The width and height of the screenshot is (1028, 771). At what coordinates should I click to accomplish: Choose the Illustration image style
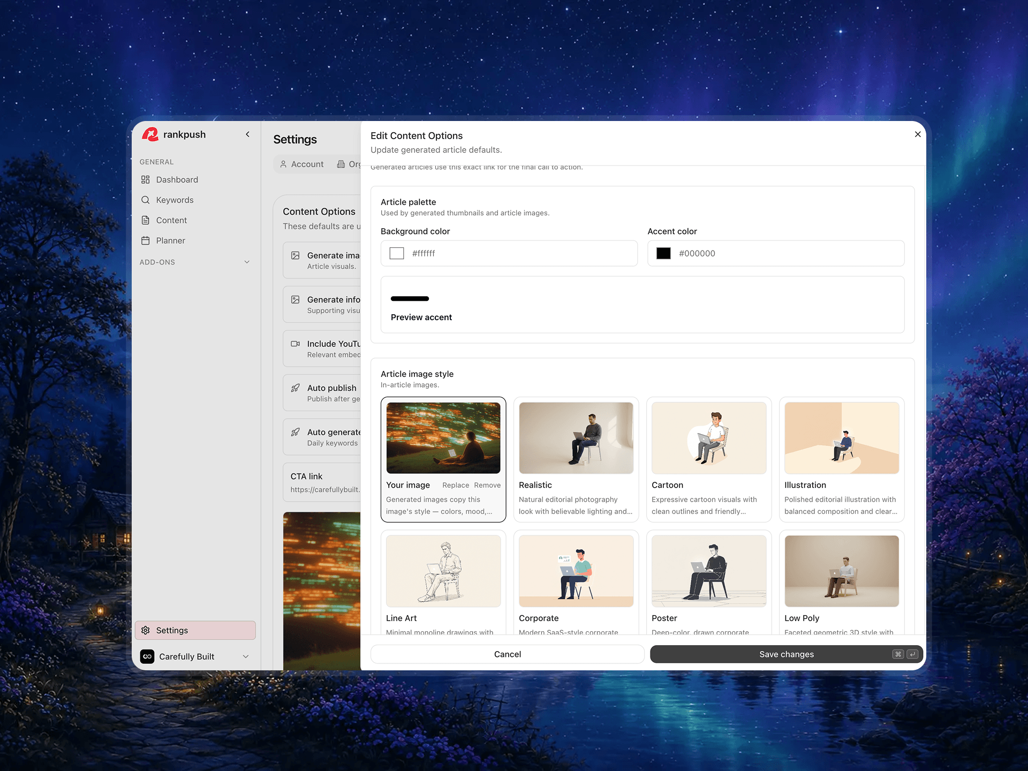pos(842,459)
